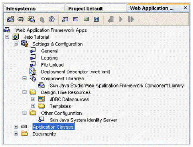The height and width of the screenshot is (147, 193).
Task: Close the Web Application tab
Action: (x=185, y=8)
